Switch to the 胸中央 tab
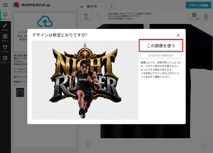This screenshot has width=213, height=153. [92, 6]
